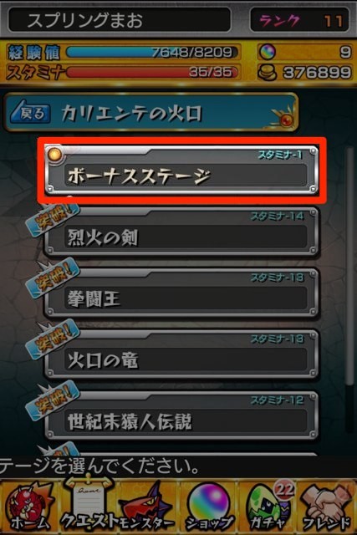The height and width of the screenshot is (535, 357).
Task: Click the 経験値 experience progress bar
Action: coord(152,52)
